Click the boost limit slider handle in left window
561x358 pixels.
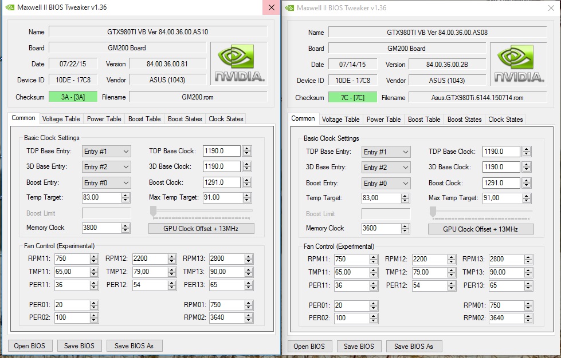154,211
